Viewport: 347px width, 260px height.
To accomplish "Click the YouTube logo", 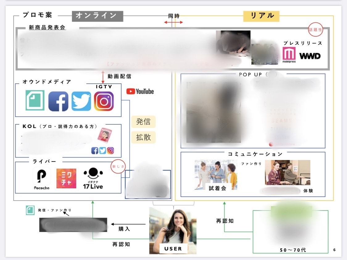I will 140,91.
